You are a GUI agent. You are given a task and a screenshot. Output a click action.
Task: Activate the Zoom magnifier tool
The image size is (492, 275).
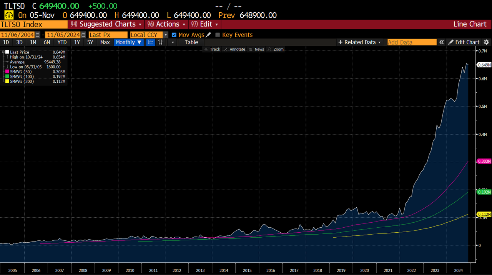point(276,49)
